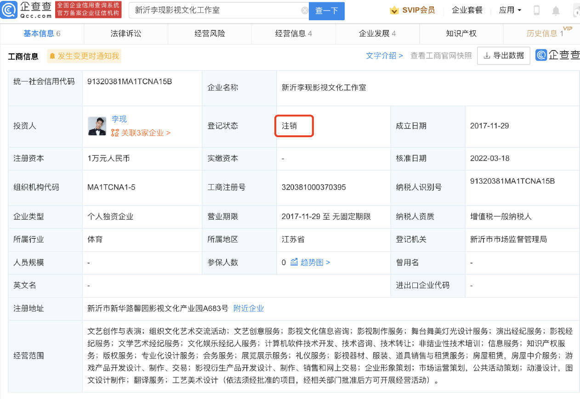Screen dimensions: 580x399
Task: Click the registered address 新沂市新华路馨园影视文化产业园A683号
Action: [x=158, y=308]
